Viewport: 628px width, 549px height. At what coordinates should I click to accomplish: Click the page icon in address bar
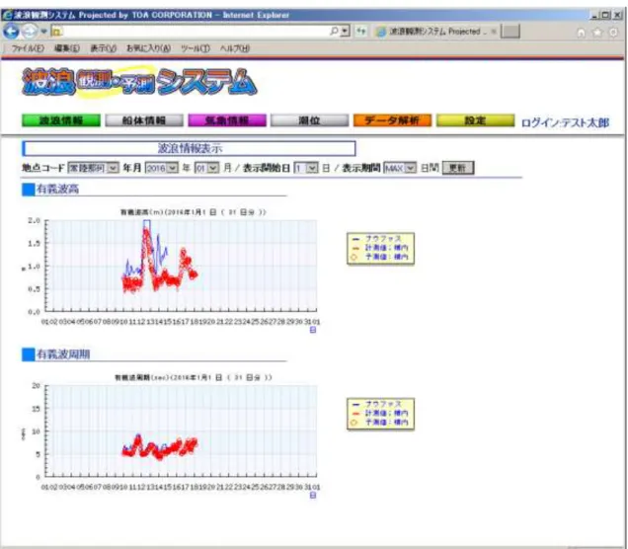point(57,32)
